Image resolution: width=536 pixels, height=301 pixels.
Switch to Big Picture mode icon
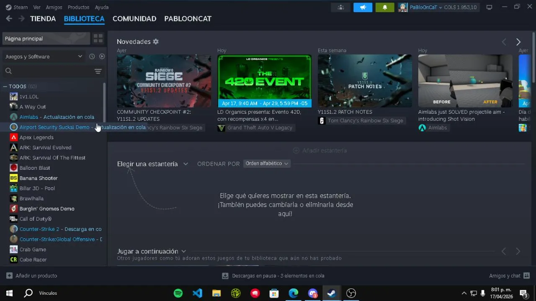click(489, 7)
